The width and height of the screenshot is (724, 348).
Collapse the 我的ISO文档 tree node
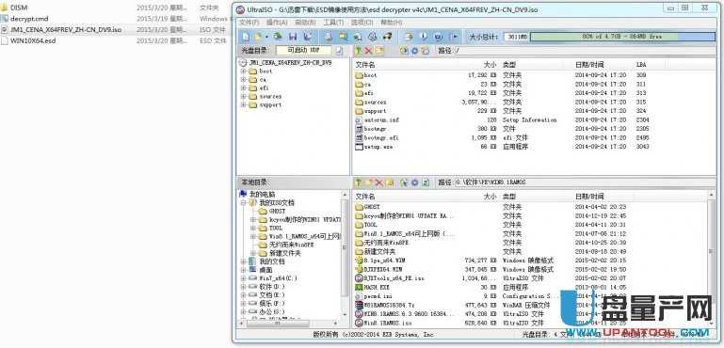(243, 202)
